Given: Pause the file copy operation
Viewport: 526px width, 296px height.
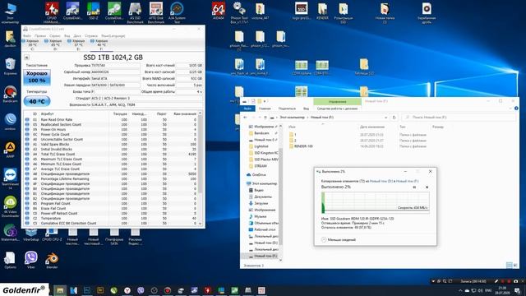Looking at the screenshot, I should tap(414, 187).
